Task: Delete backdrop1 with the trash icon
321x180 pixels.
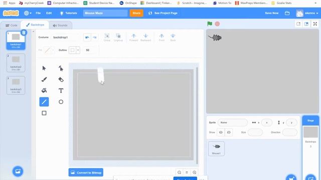Action: pos(24,32)
